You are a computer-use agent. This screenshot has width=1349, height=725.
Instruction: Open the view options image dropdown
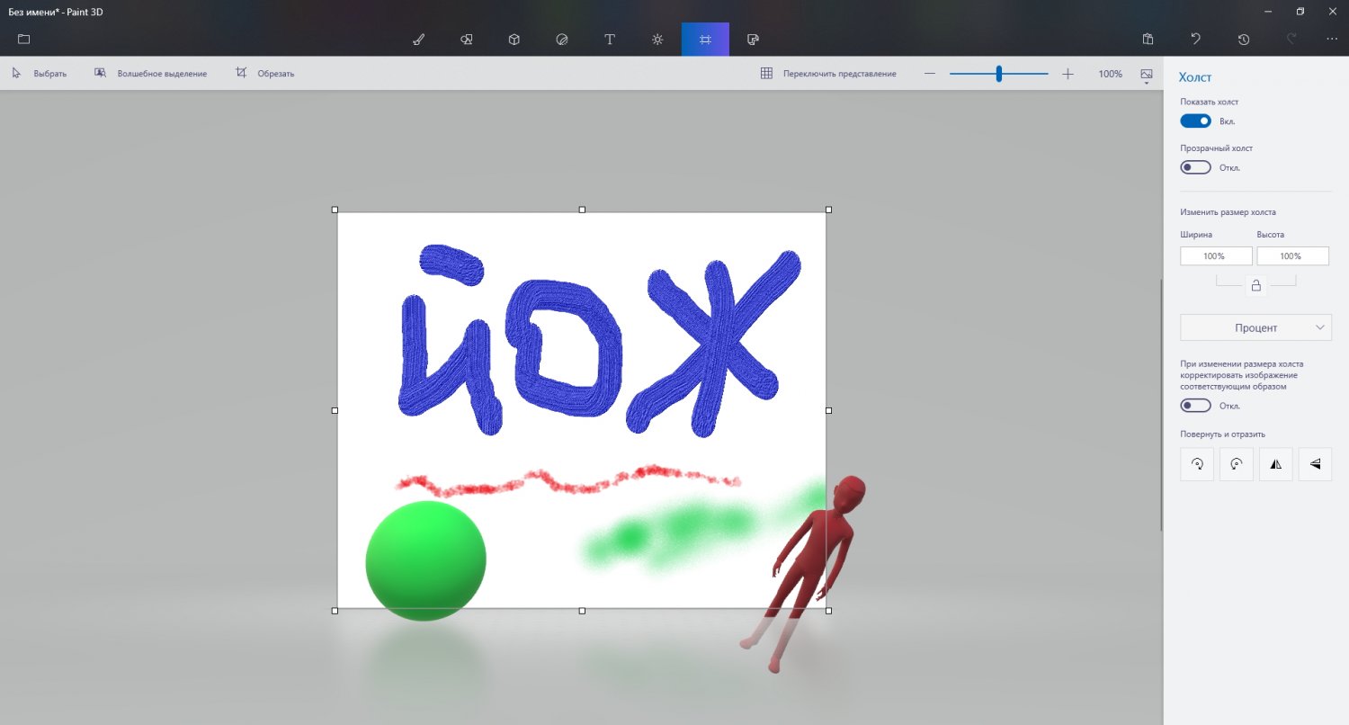(1147, 75)
